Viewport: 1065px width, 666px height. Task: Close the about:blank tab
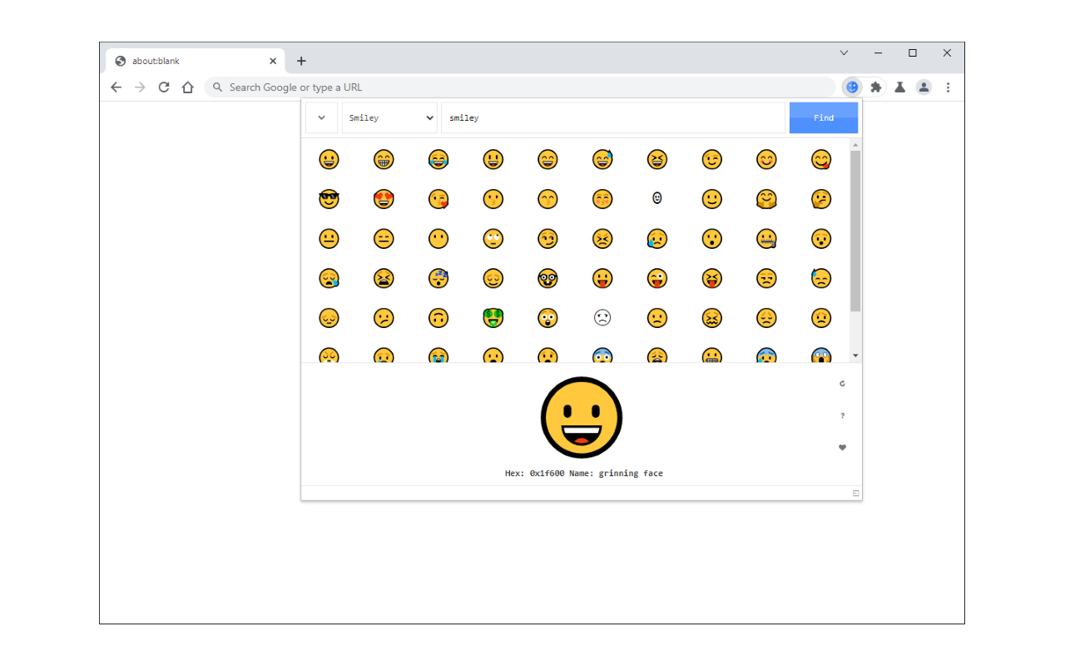click(x=273, y=61)
